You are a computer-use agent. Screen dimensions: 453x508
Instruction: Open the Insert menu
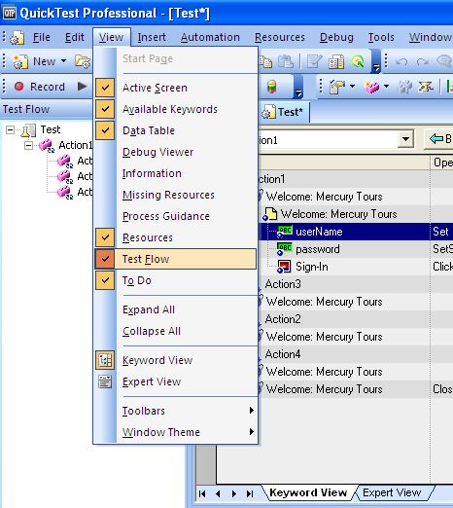coord(152,37)
